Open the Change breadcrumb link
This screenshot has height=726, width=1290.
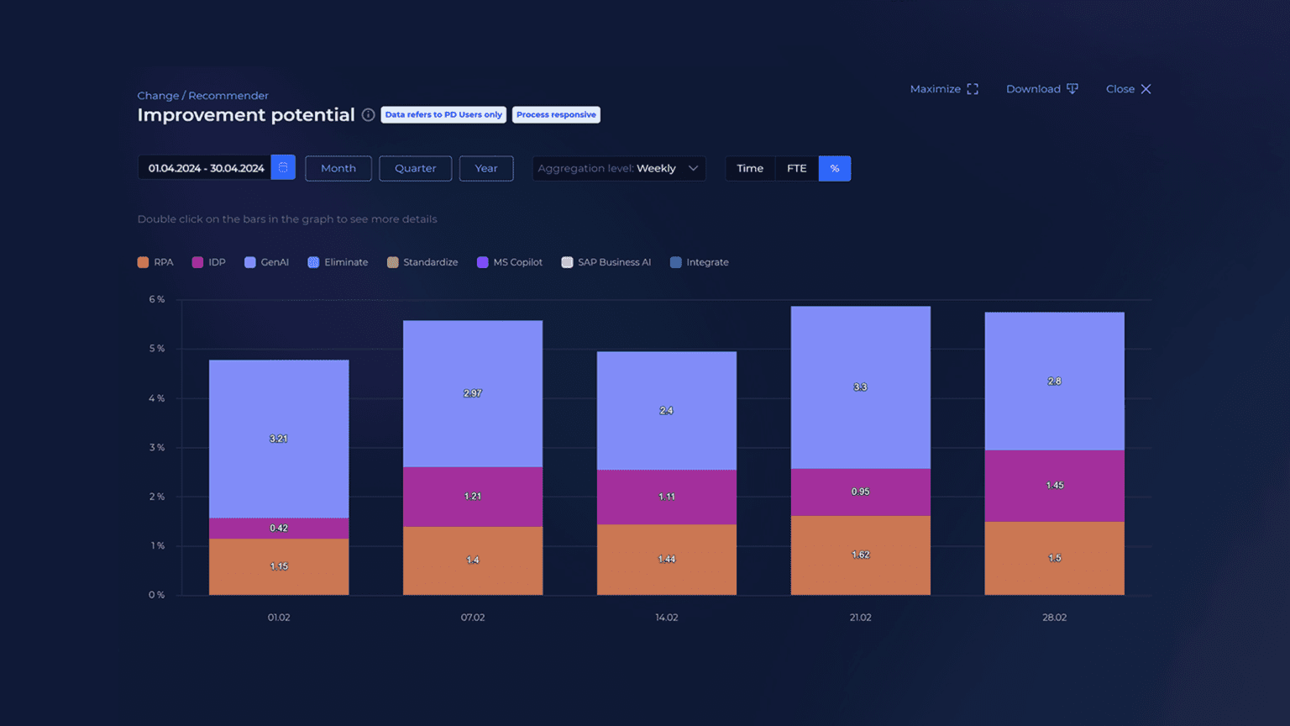(158, 95)
